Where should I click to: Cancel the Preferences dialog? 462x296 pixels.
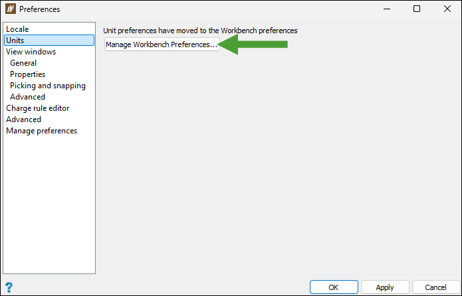click(x=436, y=287)
